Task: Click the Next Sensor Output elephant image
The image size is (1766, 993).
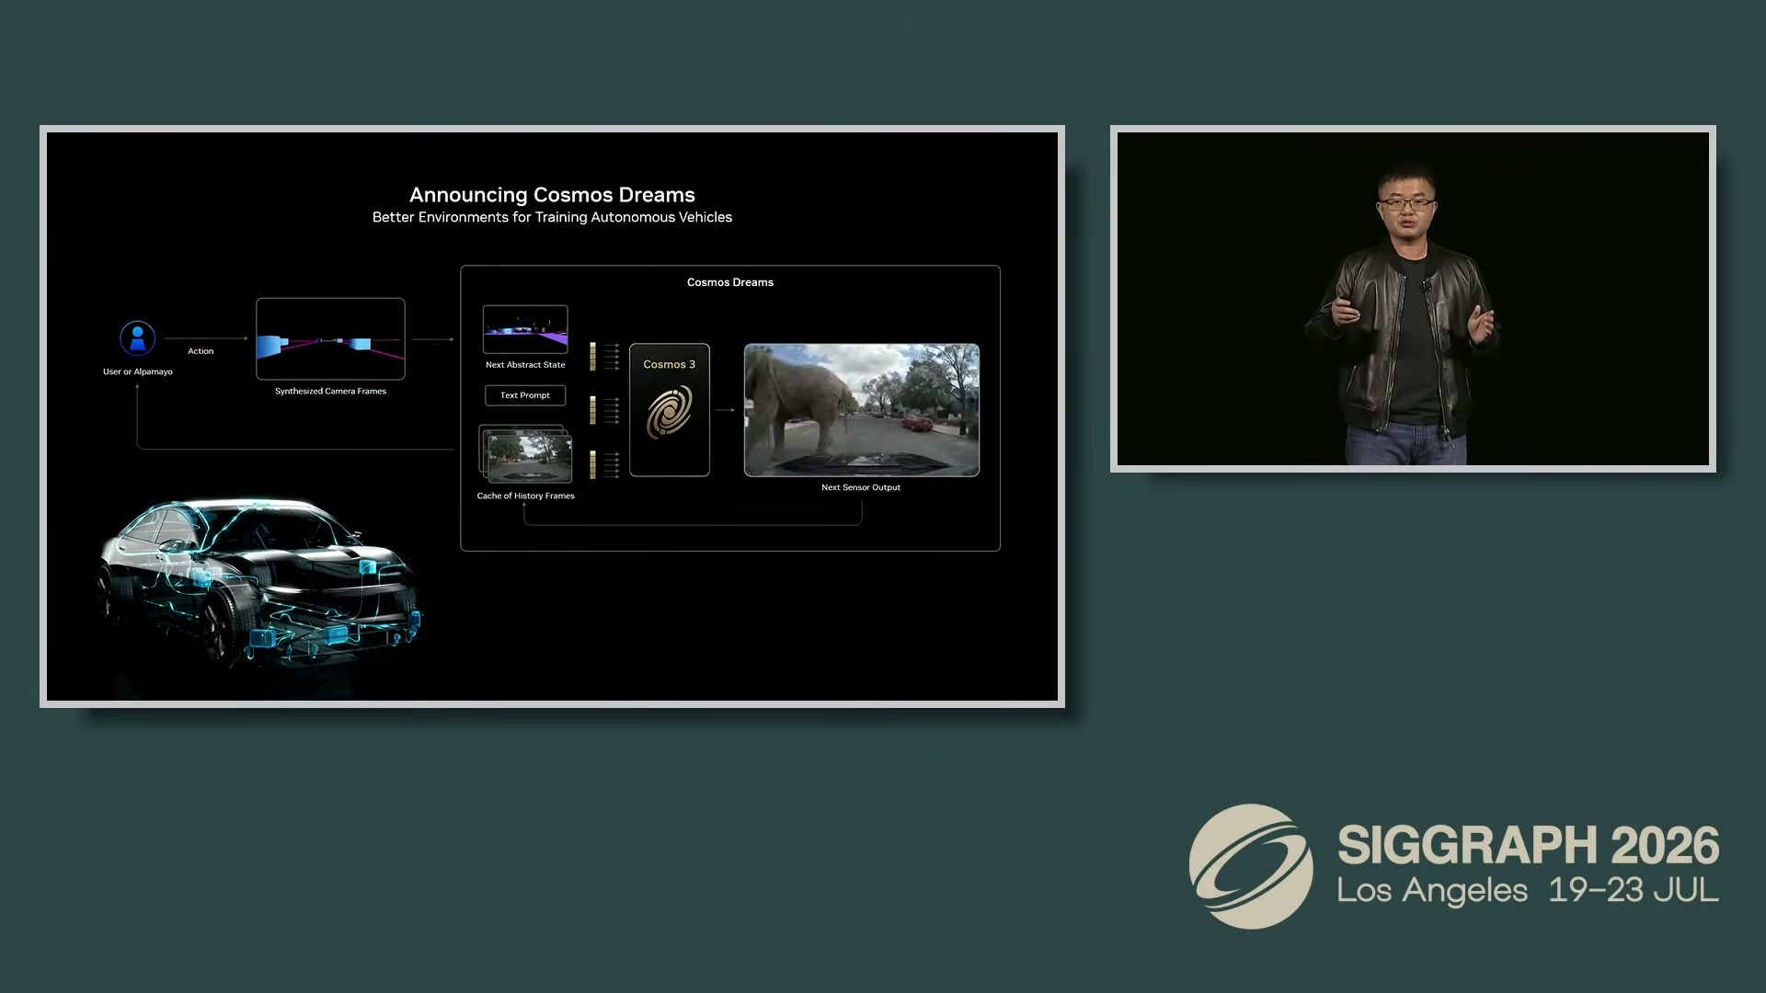Action: coord(862,410)
